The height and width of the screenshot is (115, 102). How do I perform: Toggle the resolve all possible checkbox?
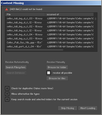48,73
